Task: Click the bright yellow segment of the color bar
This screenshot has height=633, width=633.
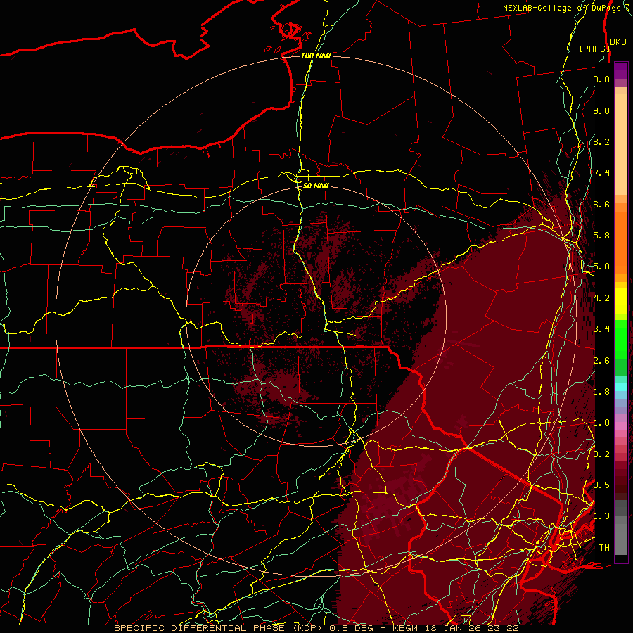Action: 621,301
